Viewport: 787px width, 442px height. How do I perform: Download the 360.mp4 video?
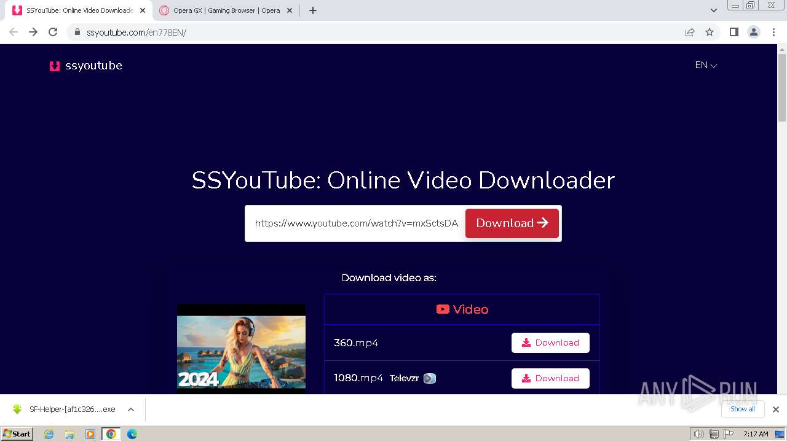click(550, 343)
